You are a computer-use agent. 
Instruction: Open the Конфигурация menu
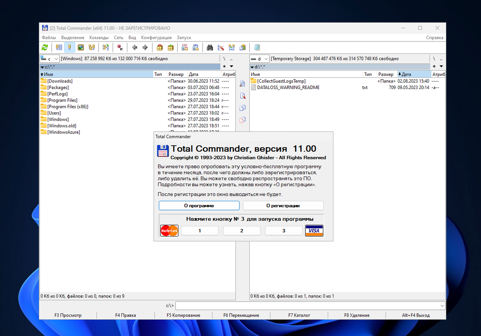[x=156, y=38]
